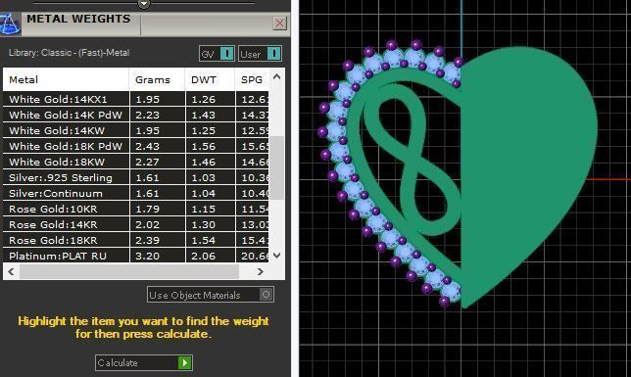The width and height of the screenshot is (631, 377).
Task: Select the White Gold:14K PdW row
Action: pos(135,115)
